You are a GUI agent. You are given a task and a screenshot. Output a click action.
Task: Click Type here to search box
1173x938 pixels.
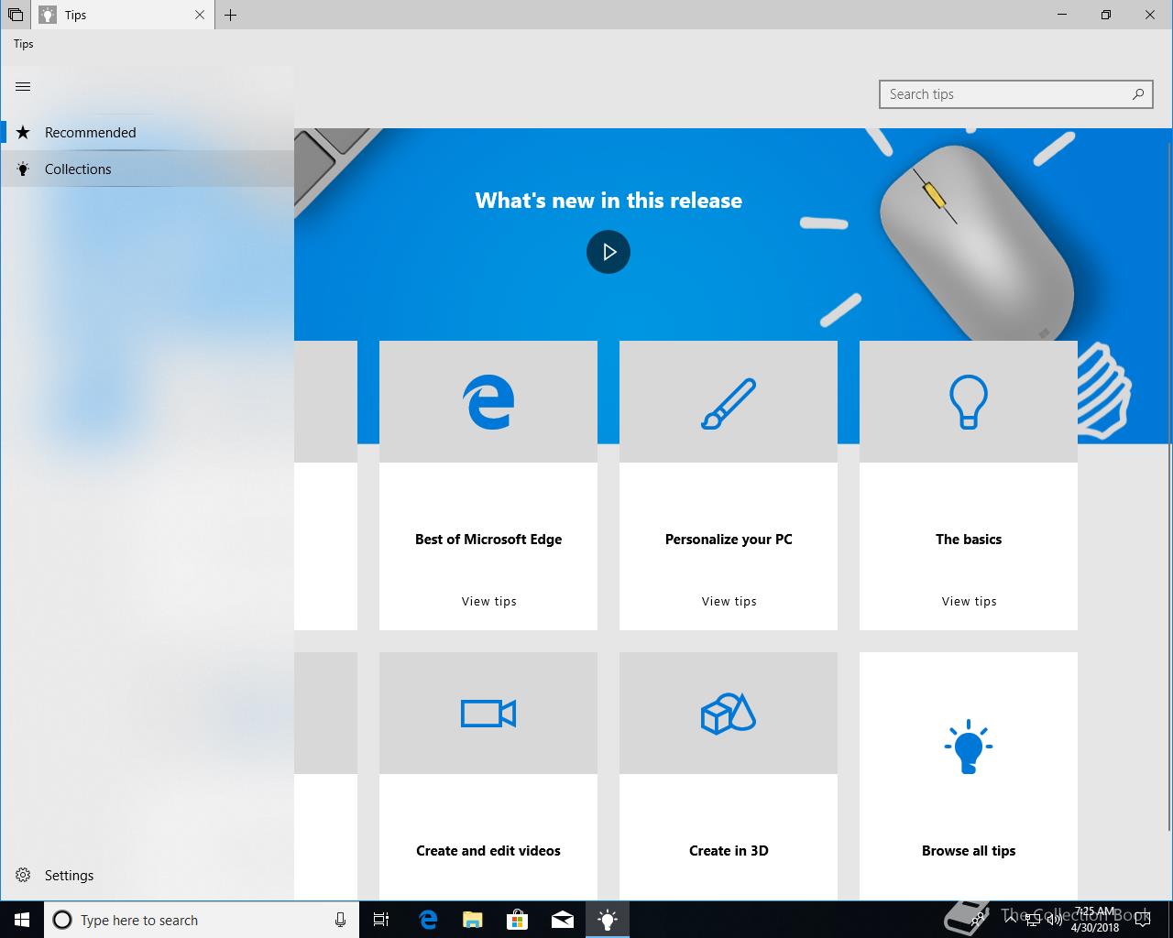[202, 920]
